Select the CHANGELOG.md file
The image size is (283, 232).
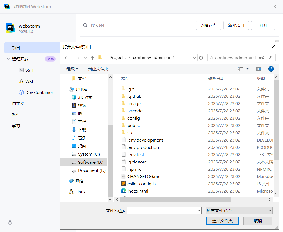tap(141, 176)
